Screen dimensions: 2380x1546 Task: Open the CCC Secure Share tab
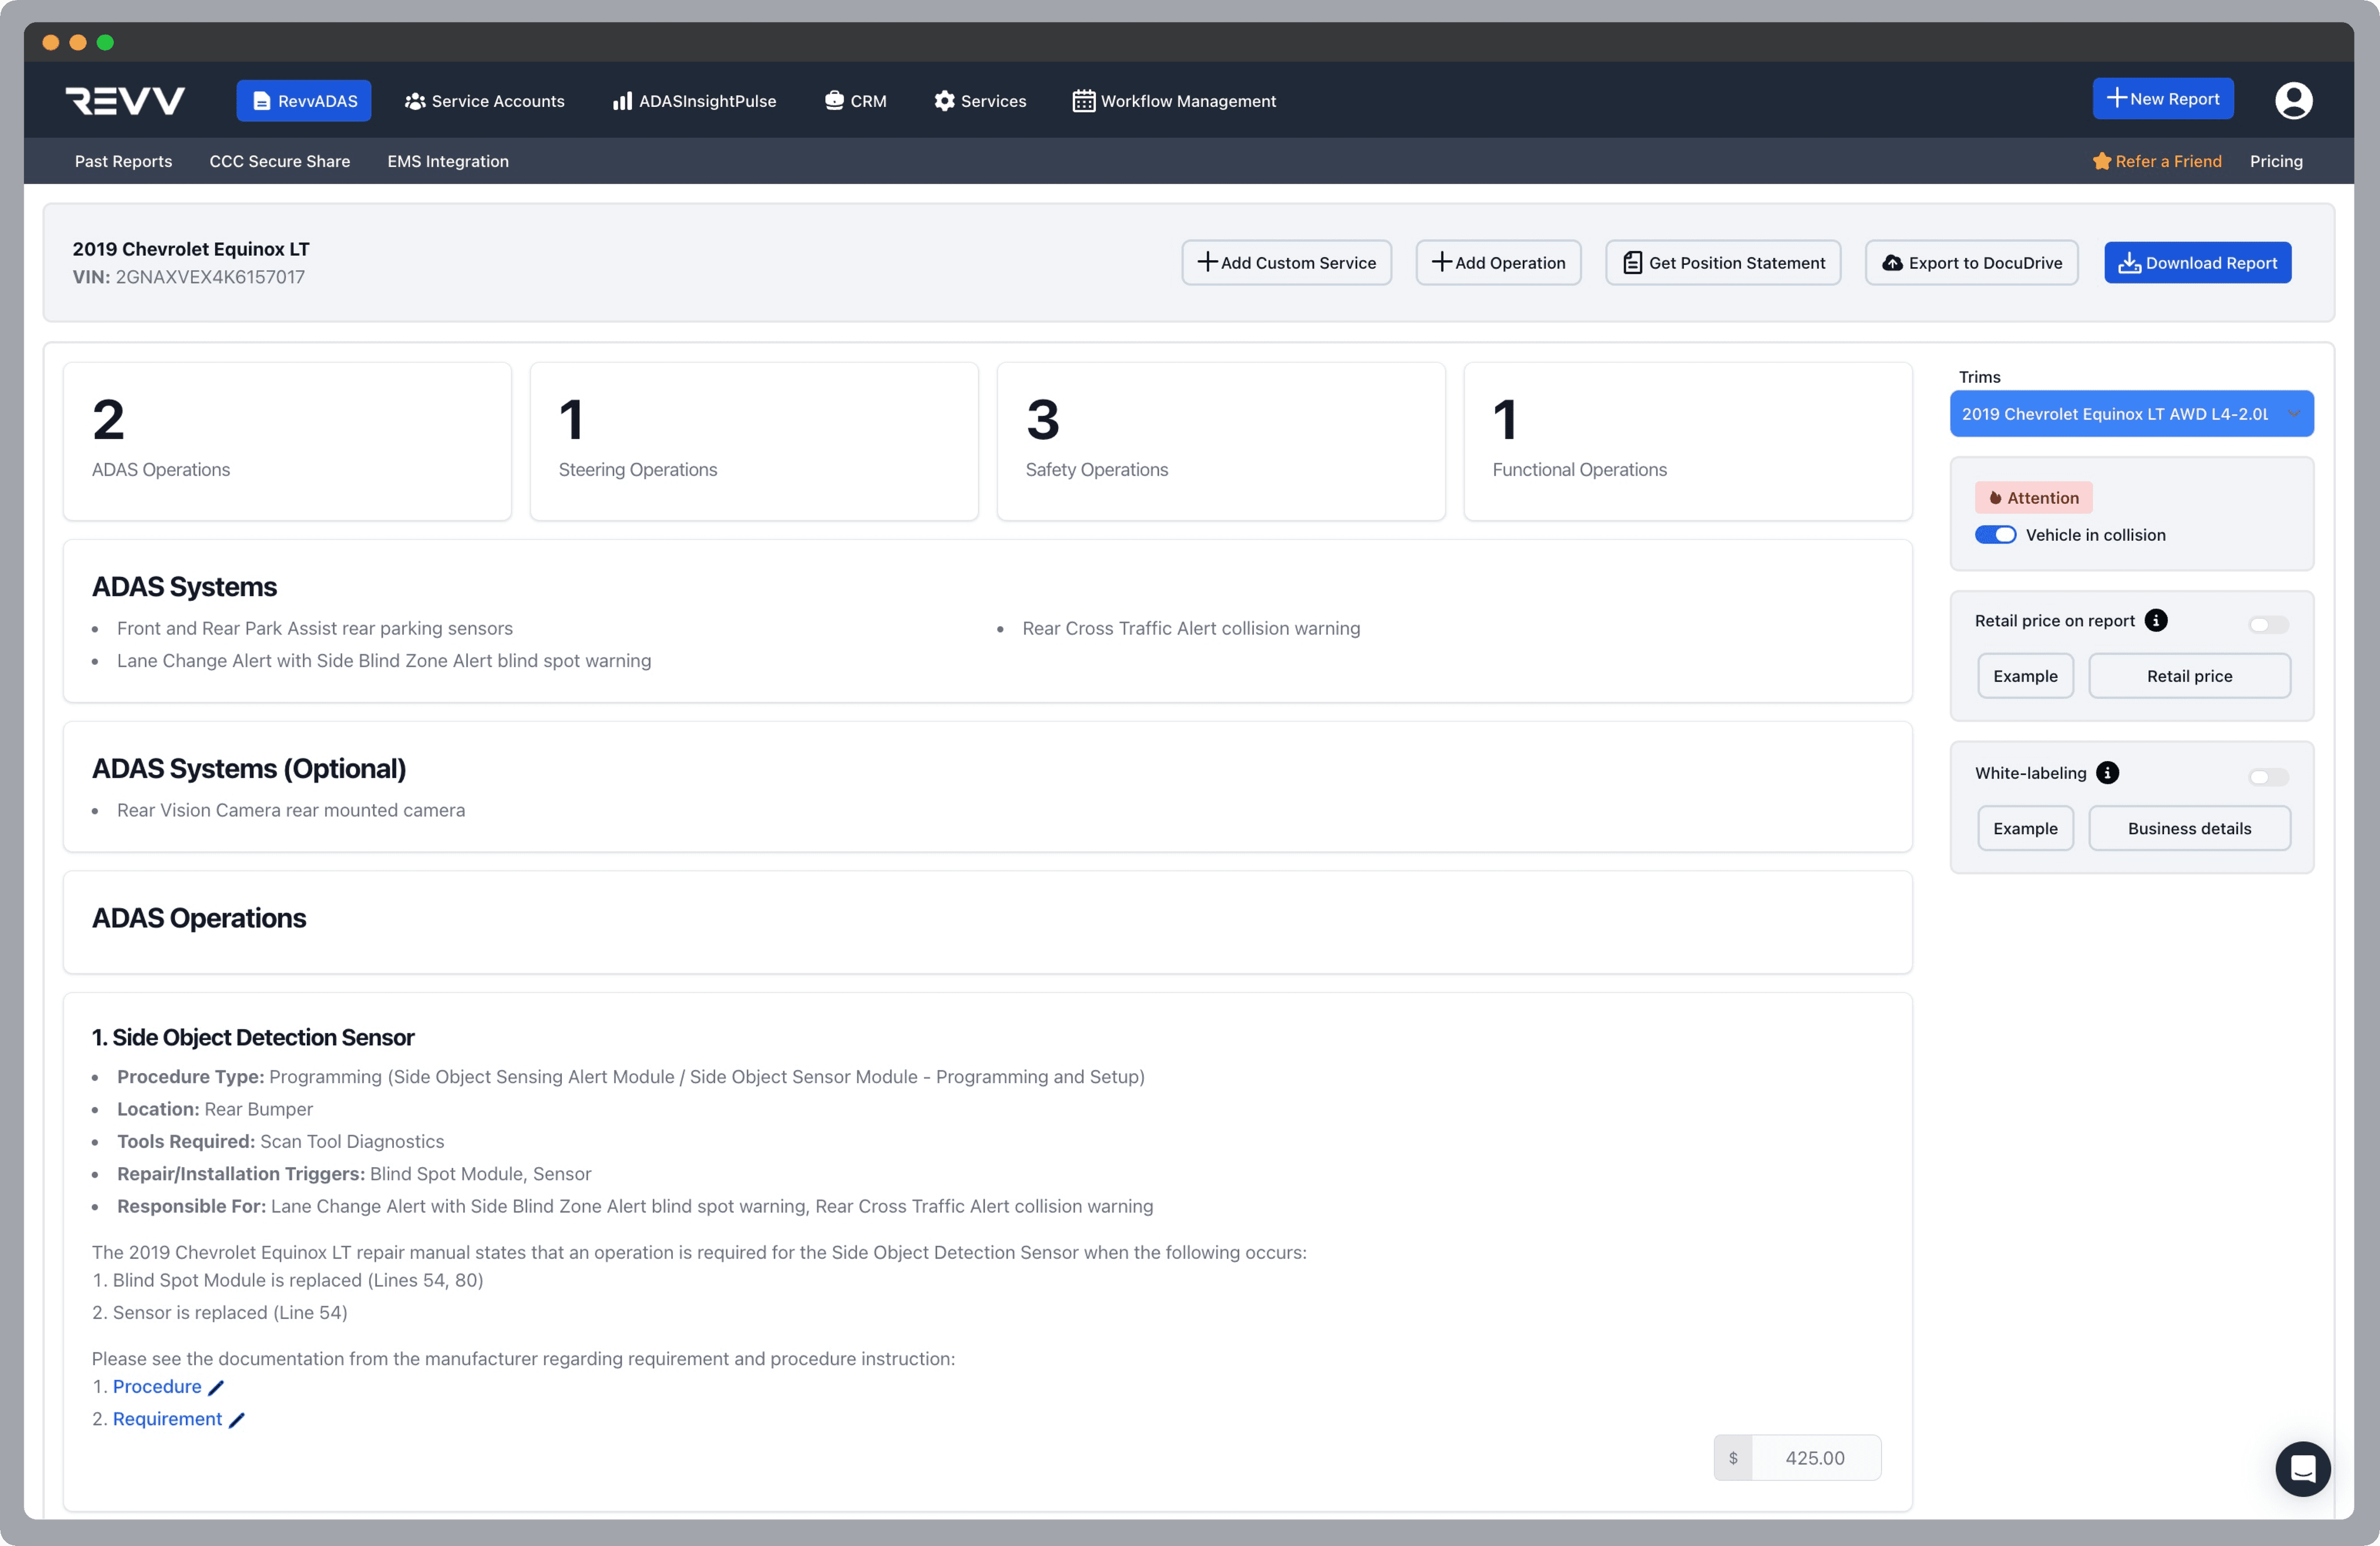point(279,161)
